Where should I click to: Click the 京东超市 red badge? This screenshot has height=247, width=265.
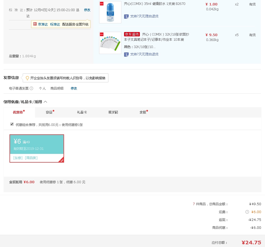[132, 34]
